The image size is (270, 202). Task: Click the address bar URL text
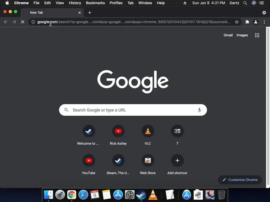coord(134,22)
